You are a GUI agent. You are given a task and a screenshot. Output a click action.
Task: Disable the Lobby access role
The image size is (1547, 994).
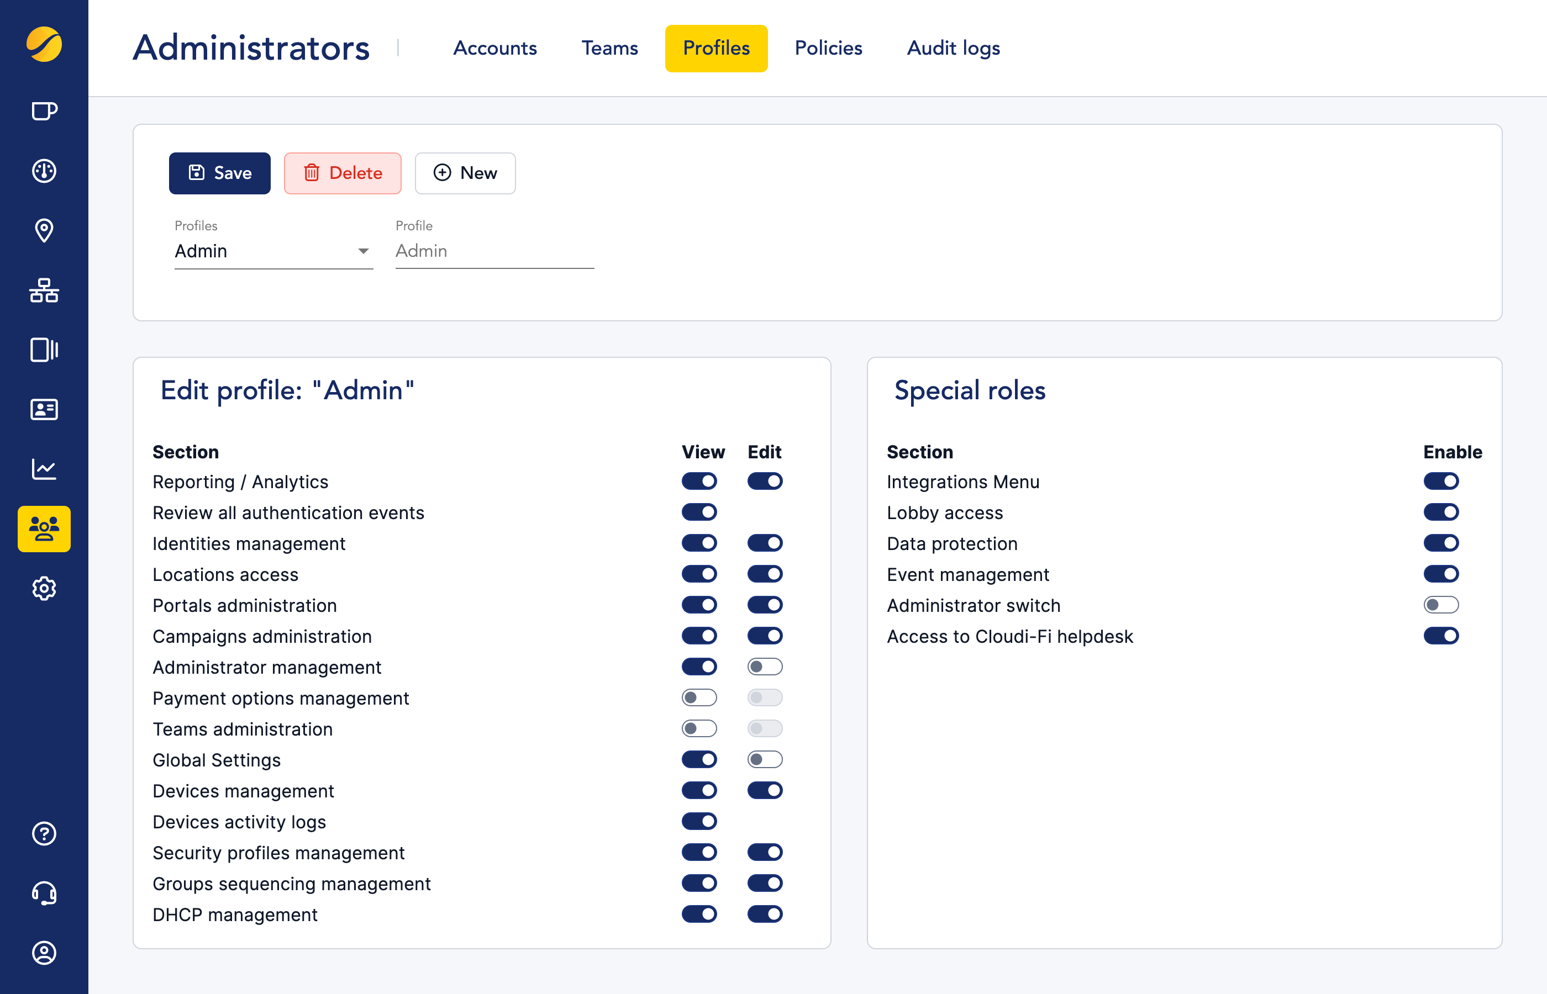click(x=1440, y=512)
